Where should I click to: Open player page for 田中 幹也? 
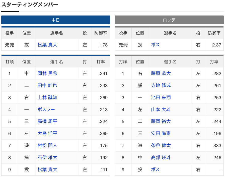[47, 85]
